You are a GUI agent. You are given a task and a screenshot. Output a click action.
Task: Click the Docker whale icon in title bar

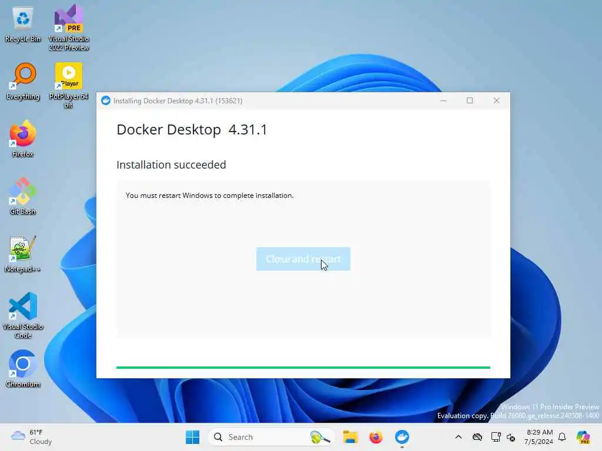[106, 100]
